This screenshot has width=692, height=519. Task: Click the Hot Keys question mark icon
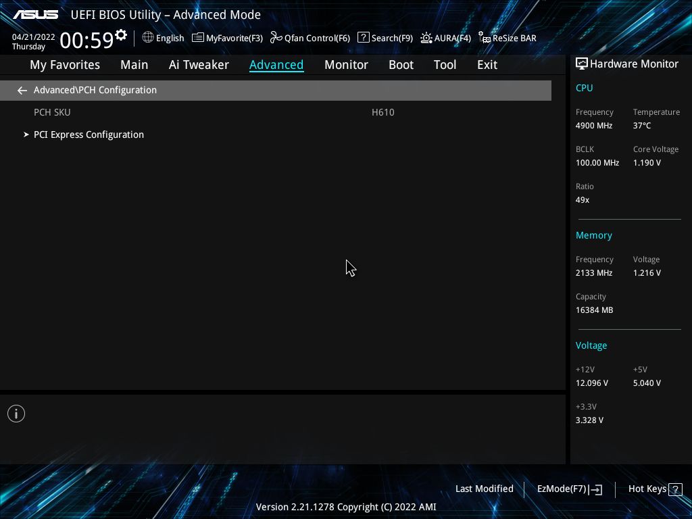pos(675,489)
